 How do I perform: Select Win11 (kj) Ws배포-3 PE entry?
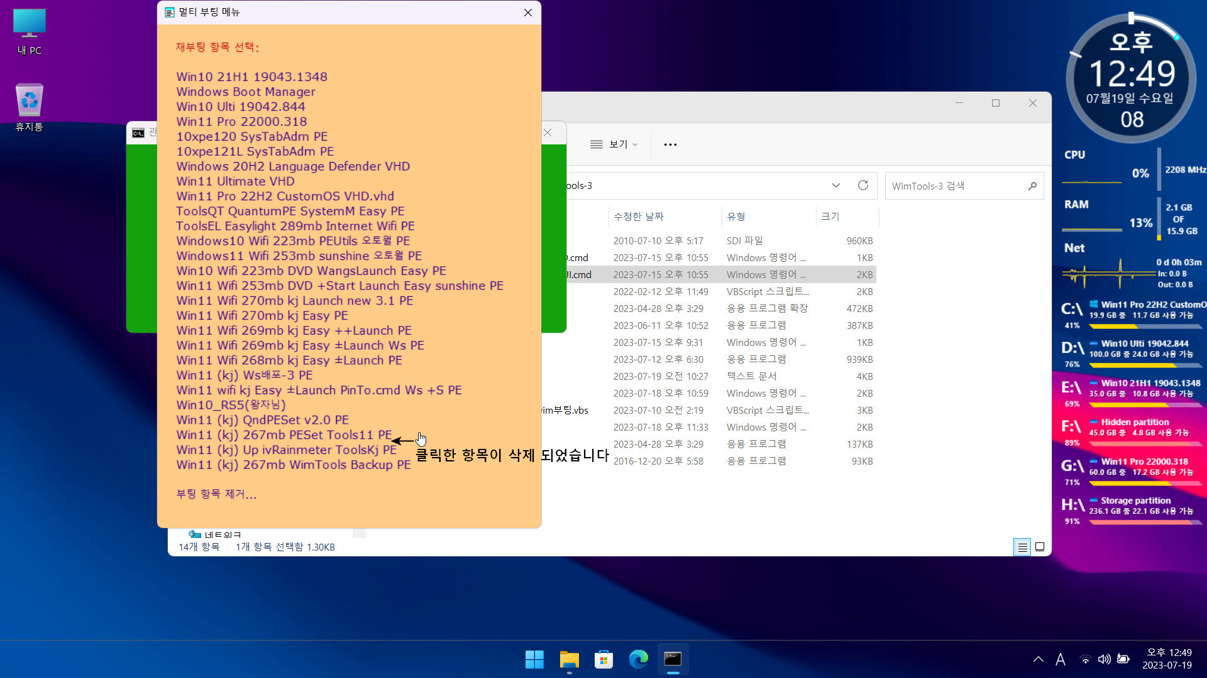(x=244, y=375)
